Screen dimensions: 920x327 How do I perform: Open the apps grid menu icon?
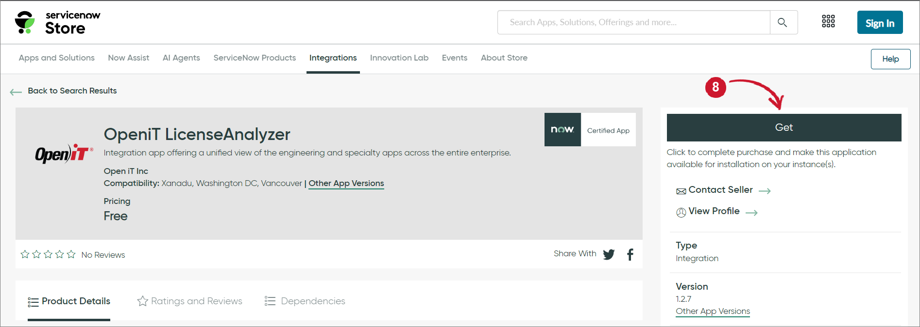tap(828, 21)
